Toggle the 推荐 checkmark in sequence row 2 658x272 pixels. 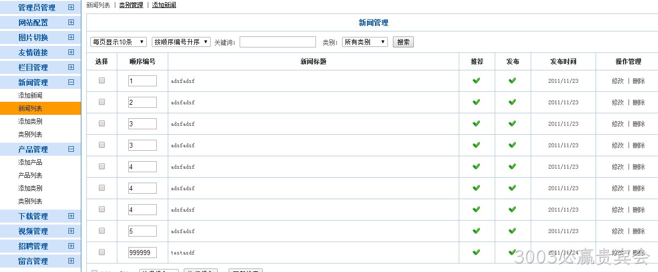(476, 102)
